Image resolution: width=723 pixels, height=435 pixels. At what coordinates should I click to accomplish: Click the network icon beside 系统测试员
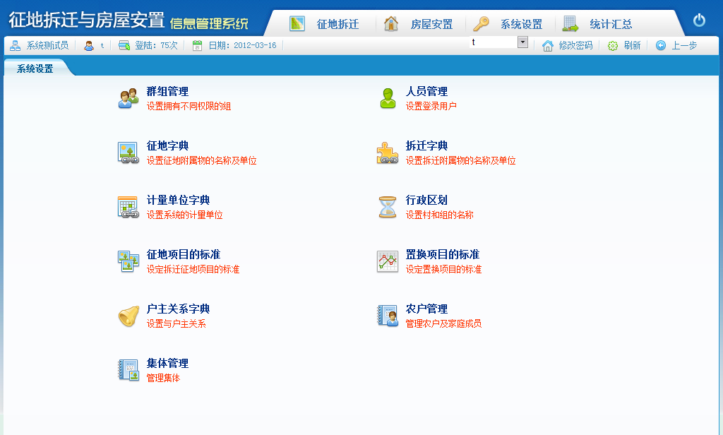coord(16,45)
